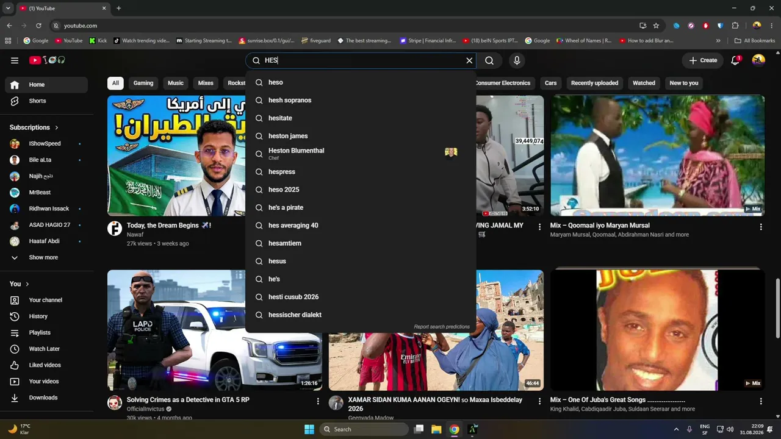The image size is (781, 439).
Task: Open the MrBeast channel subscription
Action: click(46, 193)
